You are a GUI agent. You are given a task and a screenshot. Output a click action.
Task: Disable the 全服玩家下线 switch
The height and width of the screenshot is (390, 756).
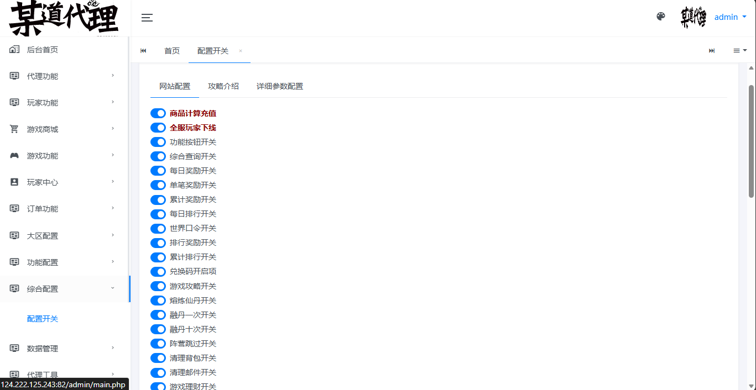tap(158, 128)
